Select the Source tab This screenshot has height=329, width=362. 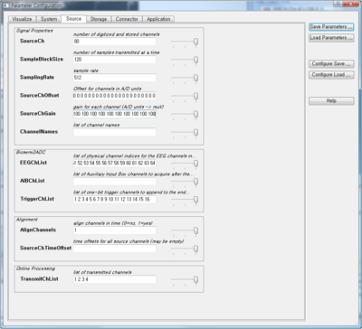tap(73, 19)
